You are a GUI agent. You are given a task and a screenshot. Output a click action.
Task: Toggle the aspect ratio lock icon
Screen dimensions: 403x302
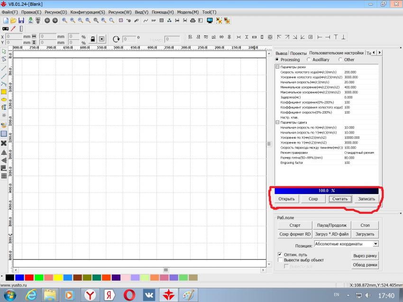tap(93, 39)
